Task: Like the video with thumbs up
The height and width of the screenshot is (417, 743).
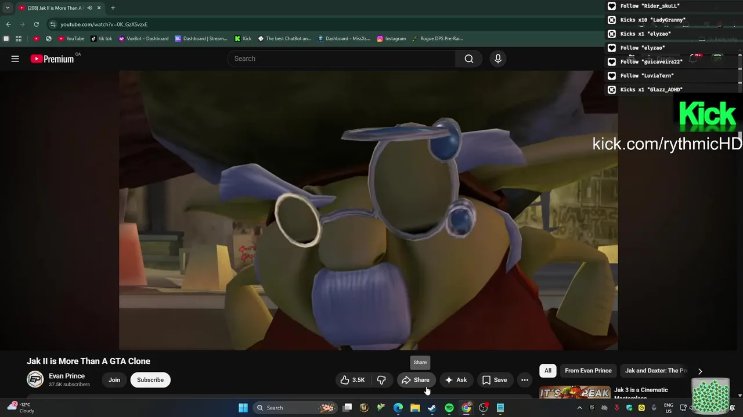Action: [352, 380]
